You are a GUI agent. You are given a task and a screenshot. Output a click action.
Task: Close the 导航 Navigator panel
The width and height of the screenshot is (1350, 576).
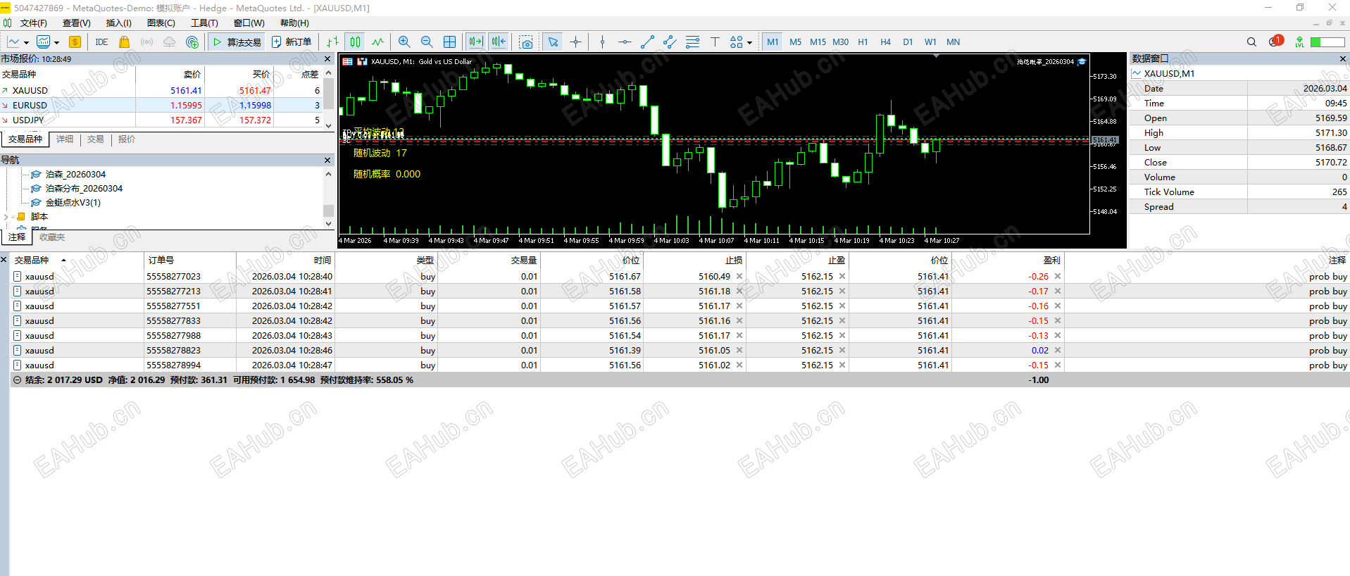pos(327,161)
